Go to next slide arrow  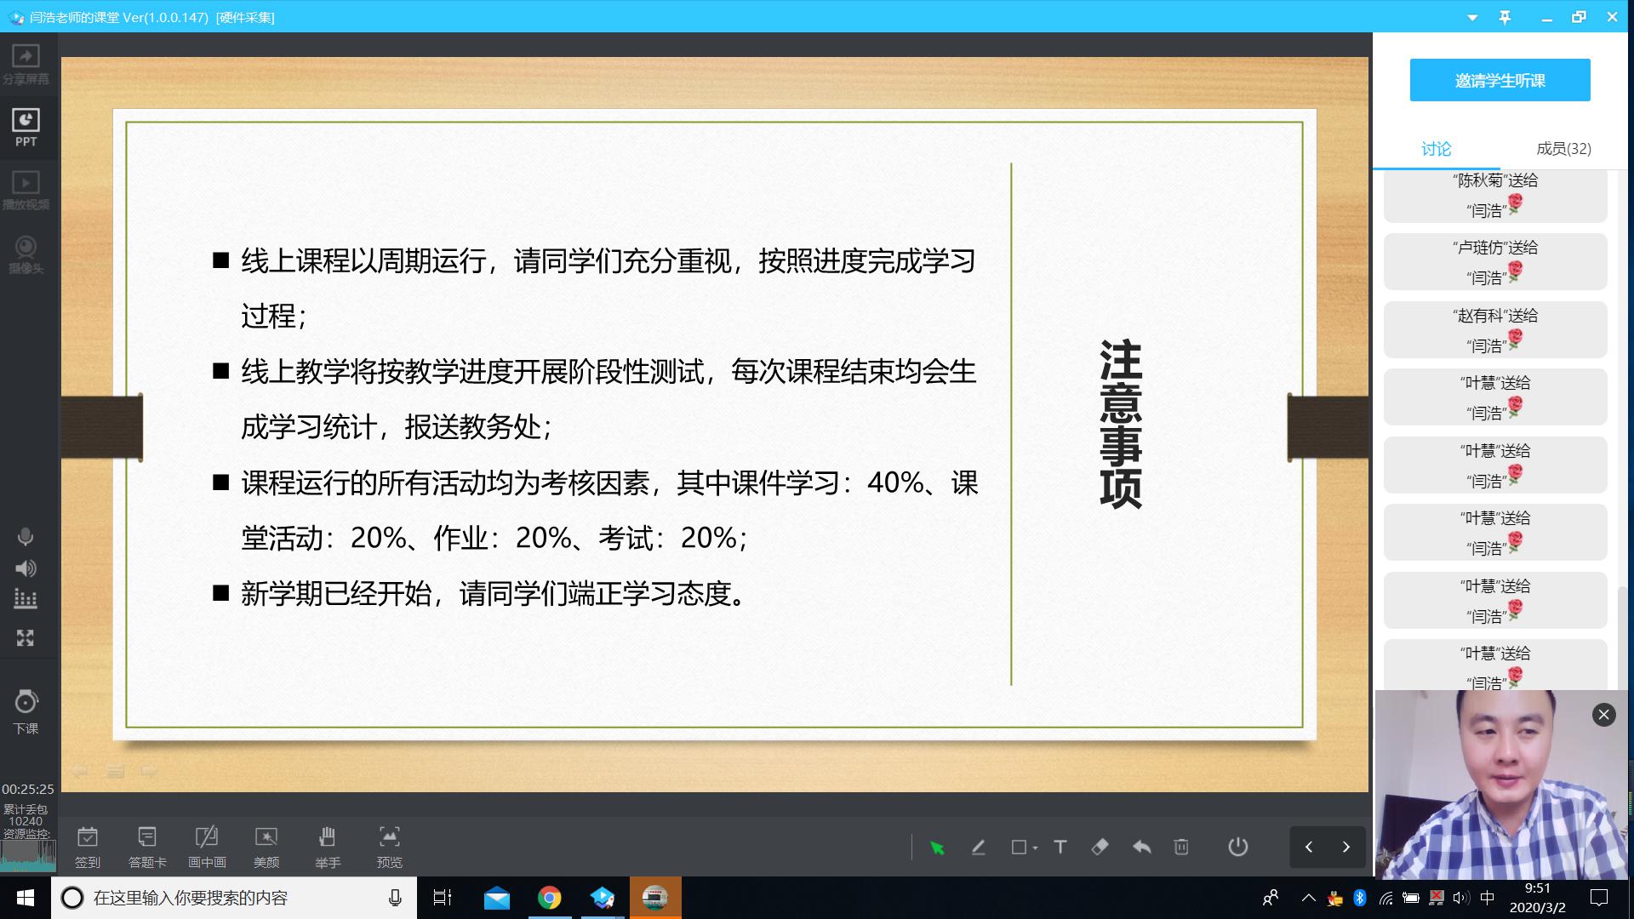click(1346, 847)
